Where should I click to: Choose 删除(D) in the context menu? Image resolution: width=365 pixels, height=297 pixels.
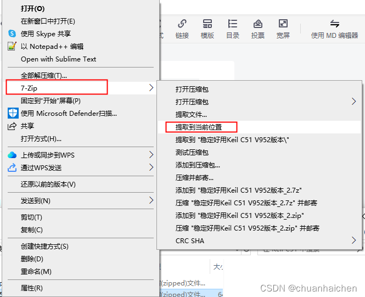[32, 259]
